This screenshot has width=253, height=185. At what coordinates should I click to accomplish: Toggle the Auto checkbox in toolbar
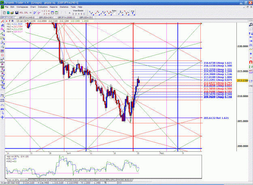tap(114, 13)
